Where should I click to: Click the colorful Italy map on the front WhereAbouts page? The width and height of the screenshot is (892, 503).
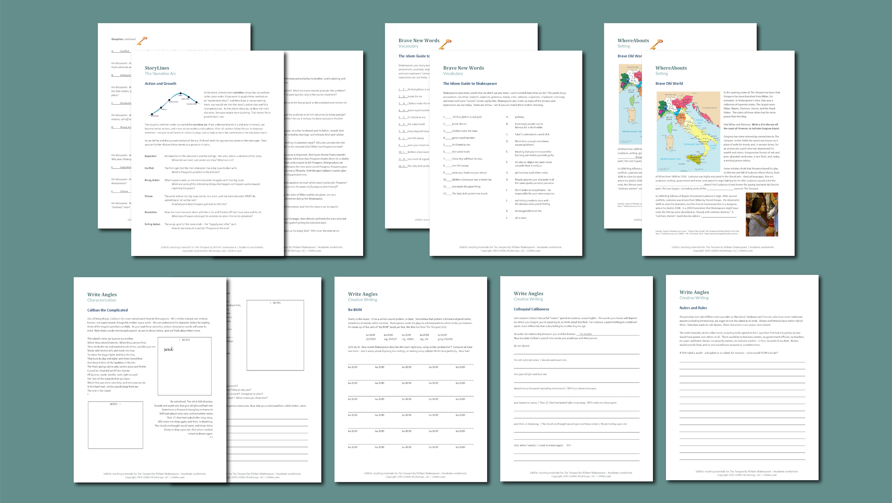pos(688,132)
